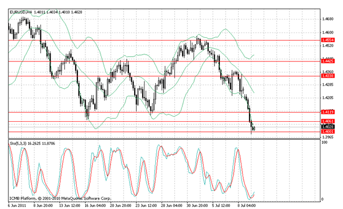Screen dimensions: 343x209
Task: Click the 6 Jun 2011 date label
Action: (x=17, y=206)
